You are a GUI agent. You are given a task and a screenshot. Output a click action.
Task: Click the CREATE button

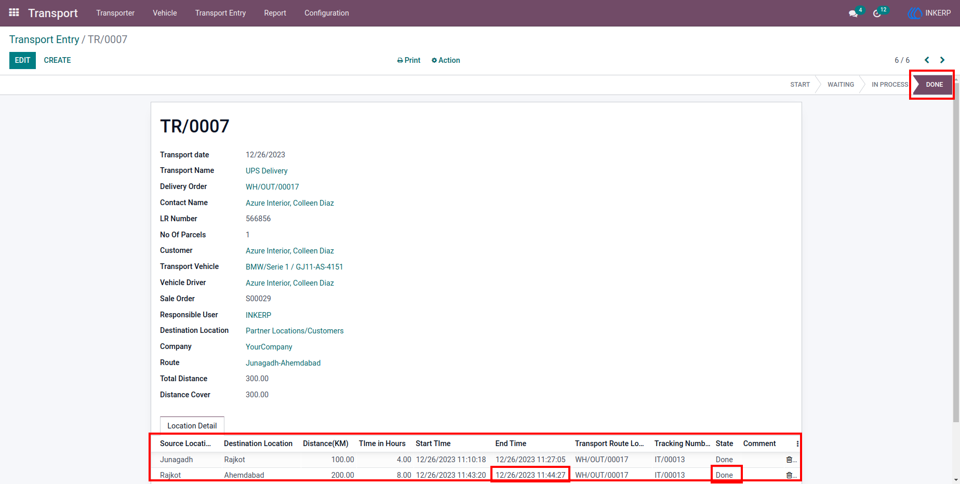[x=57, y=60]
